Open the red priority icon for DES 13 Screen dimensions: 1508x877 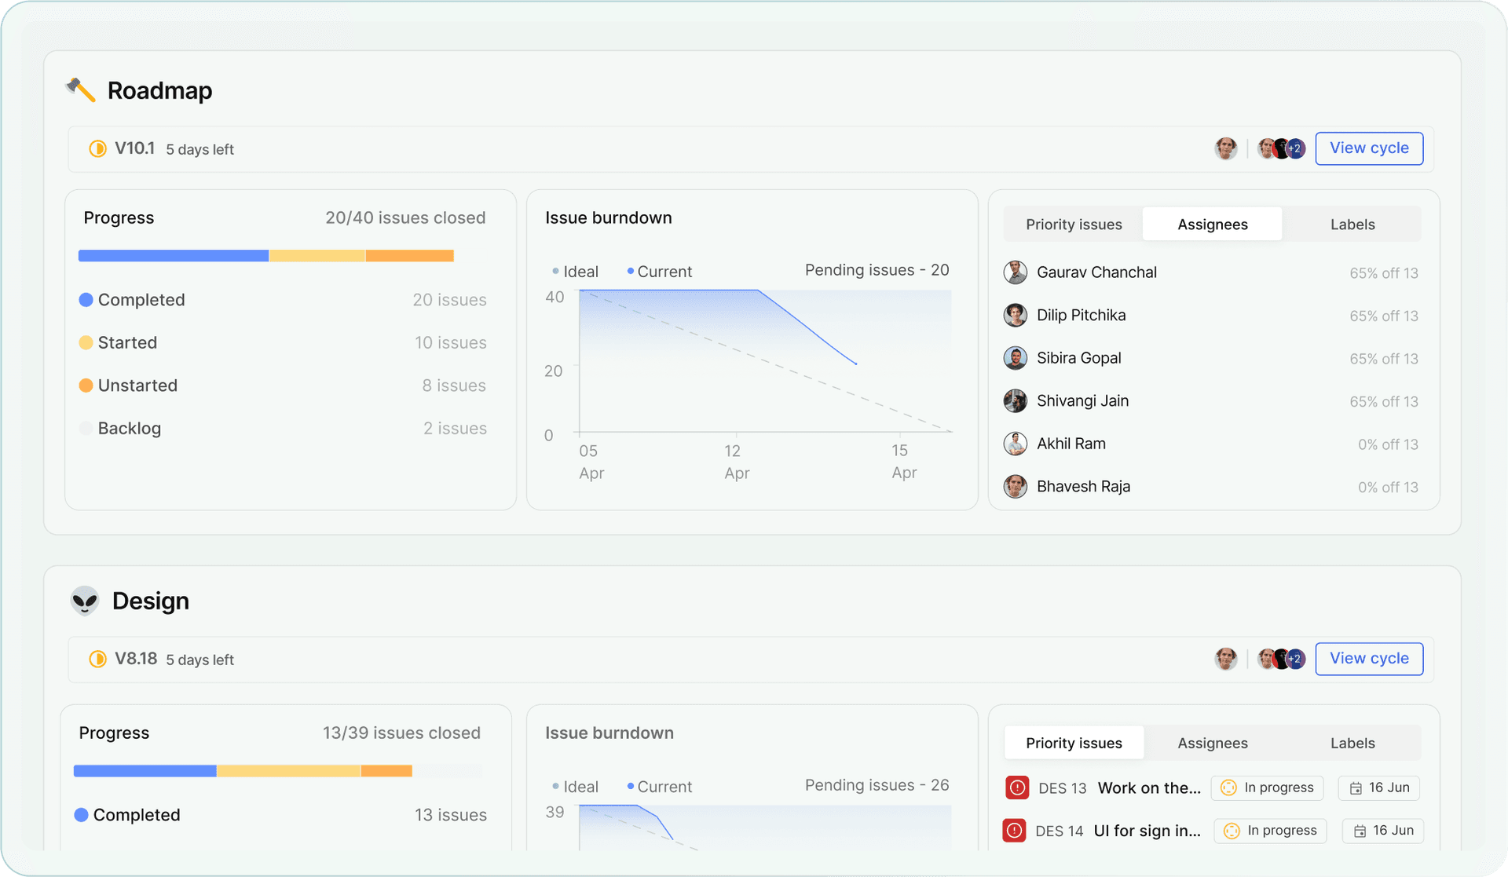click(x=1017, y=787)
